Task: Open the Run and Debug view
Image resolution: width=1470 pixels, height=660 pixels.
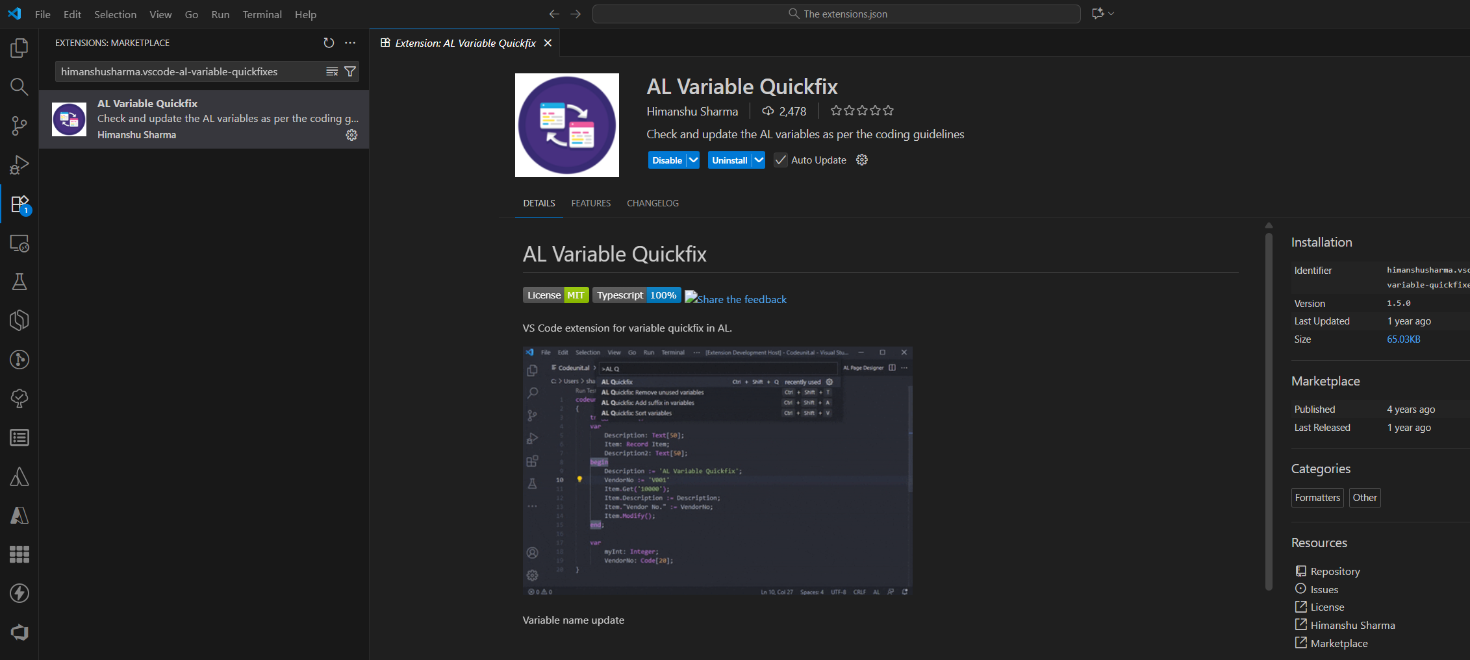Action: coord(19,165)
